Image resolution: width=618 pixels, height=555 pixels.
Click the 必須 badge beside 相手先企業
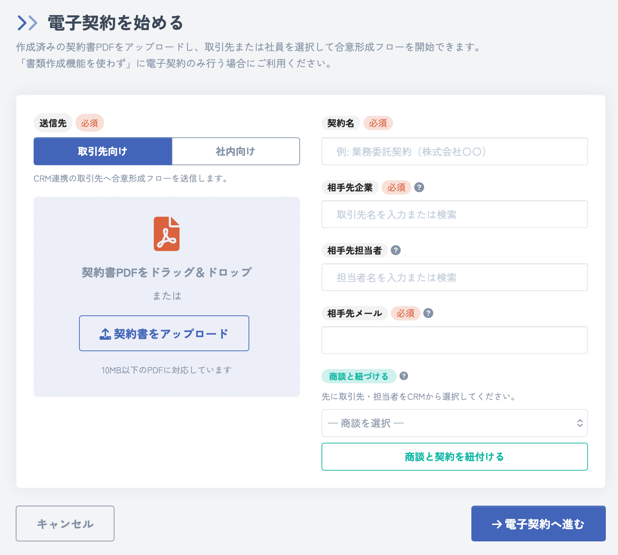coord(396,187)
